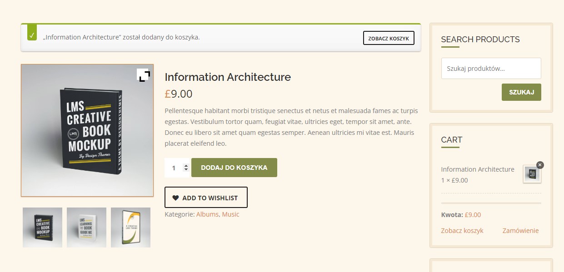
Task: Click the heart icon on the wishlist button
Action: pos(175,198)
